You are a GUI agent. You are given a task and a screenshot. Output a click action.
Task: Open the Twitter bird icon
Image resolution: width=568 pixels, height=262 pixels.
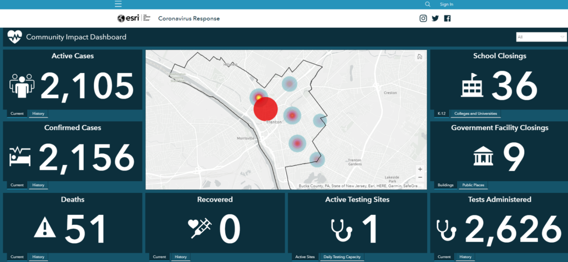pos(435,18)
